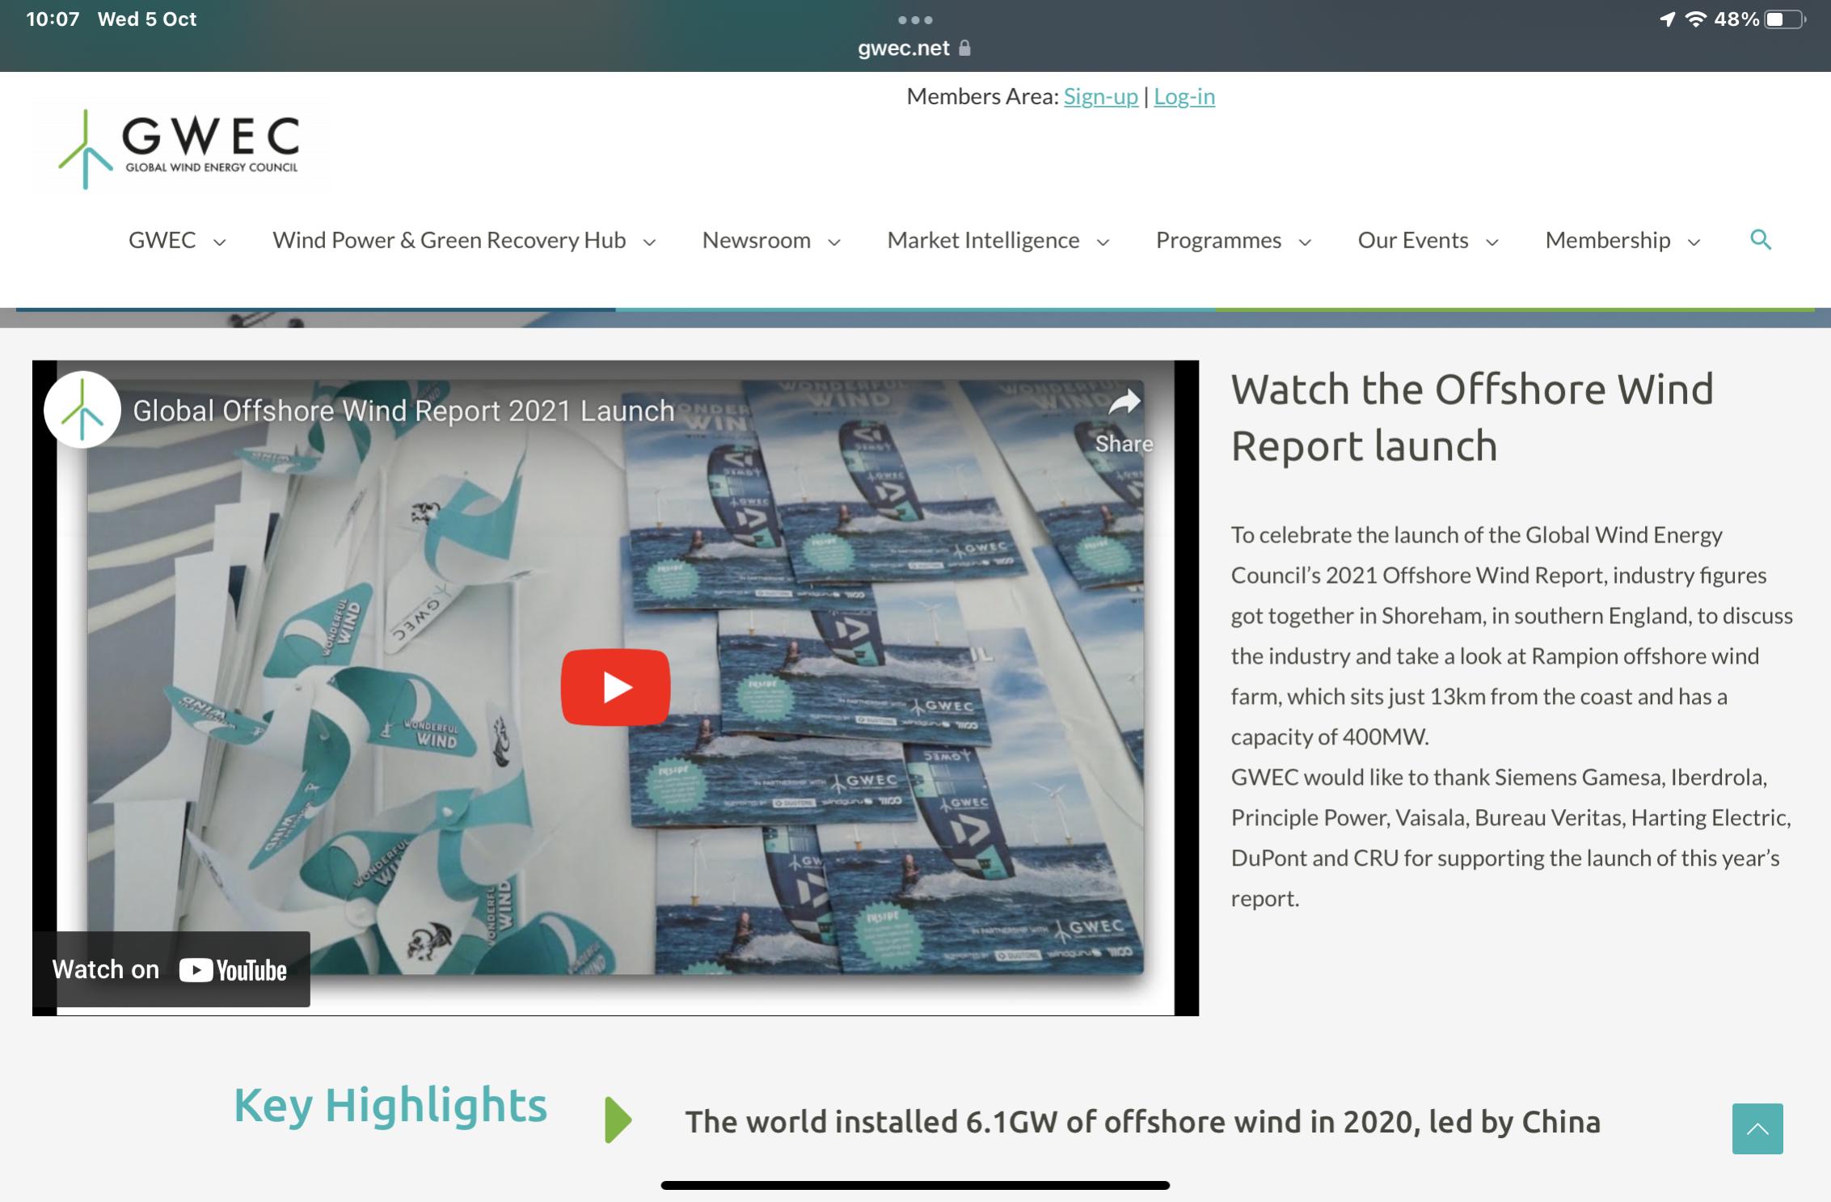The image size is (1831, 1202).
Task: Open the Programmes menu item
Action: pyautogui.click(x=1218, y=240)
